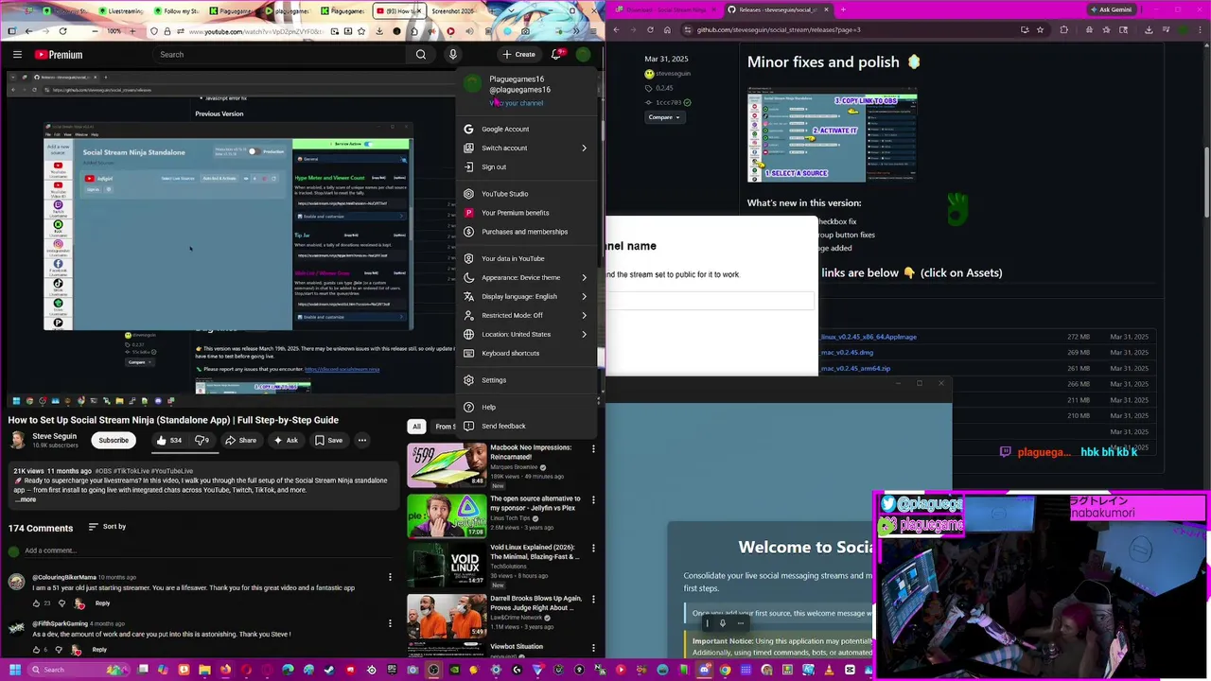Screen dimensions: 1211x681
Task: Open more actions ellipsis under the video
Action: 361,440
